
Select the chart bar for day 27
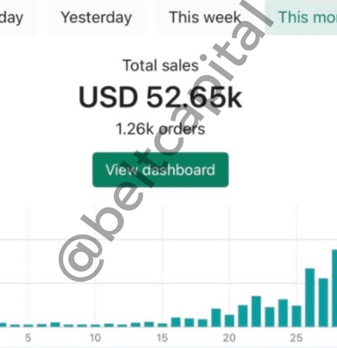pos(323,302)
